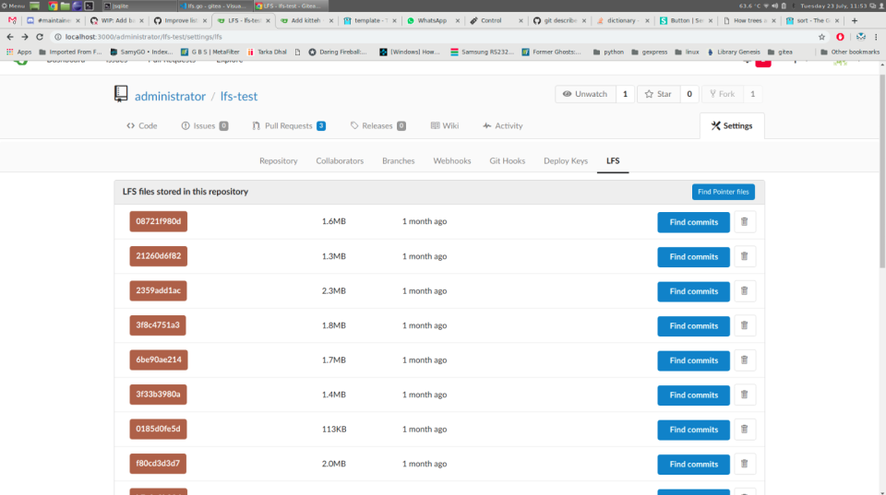Reload the page with browser refresh icon
This screenshot has height=495, width=886.
39,37
